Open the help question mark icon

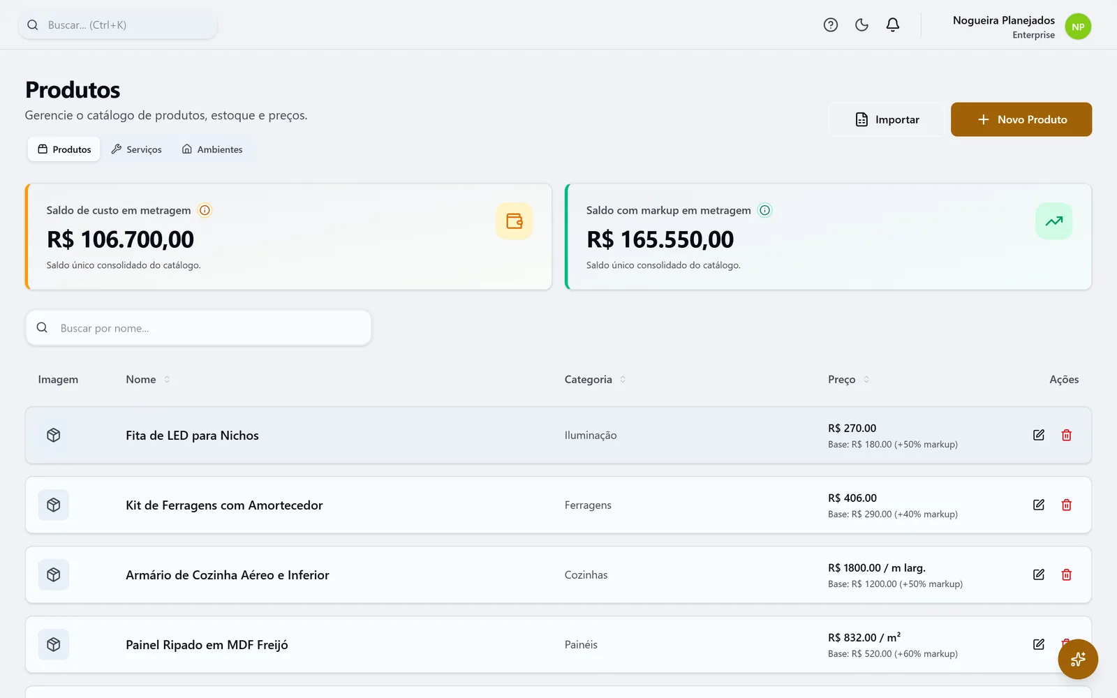(830, 25)
